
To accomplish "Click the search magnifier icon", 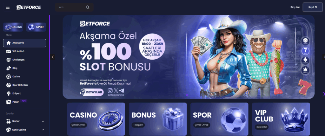I will (x=88, y=7).
